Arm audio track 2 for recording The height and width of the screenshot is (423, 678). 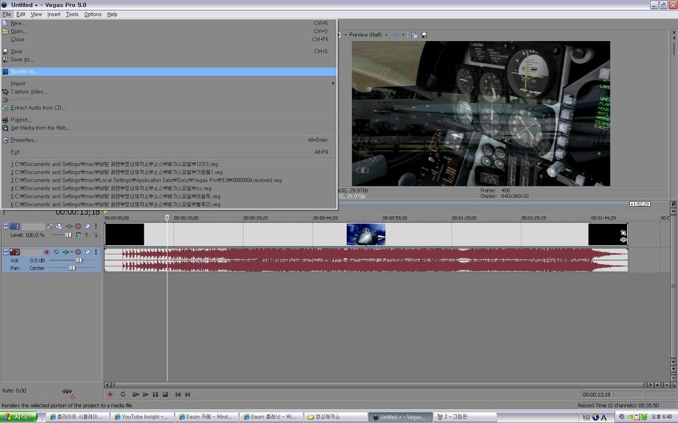click(46, 252)
